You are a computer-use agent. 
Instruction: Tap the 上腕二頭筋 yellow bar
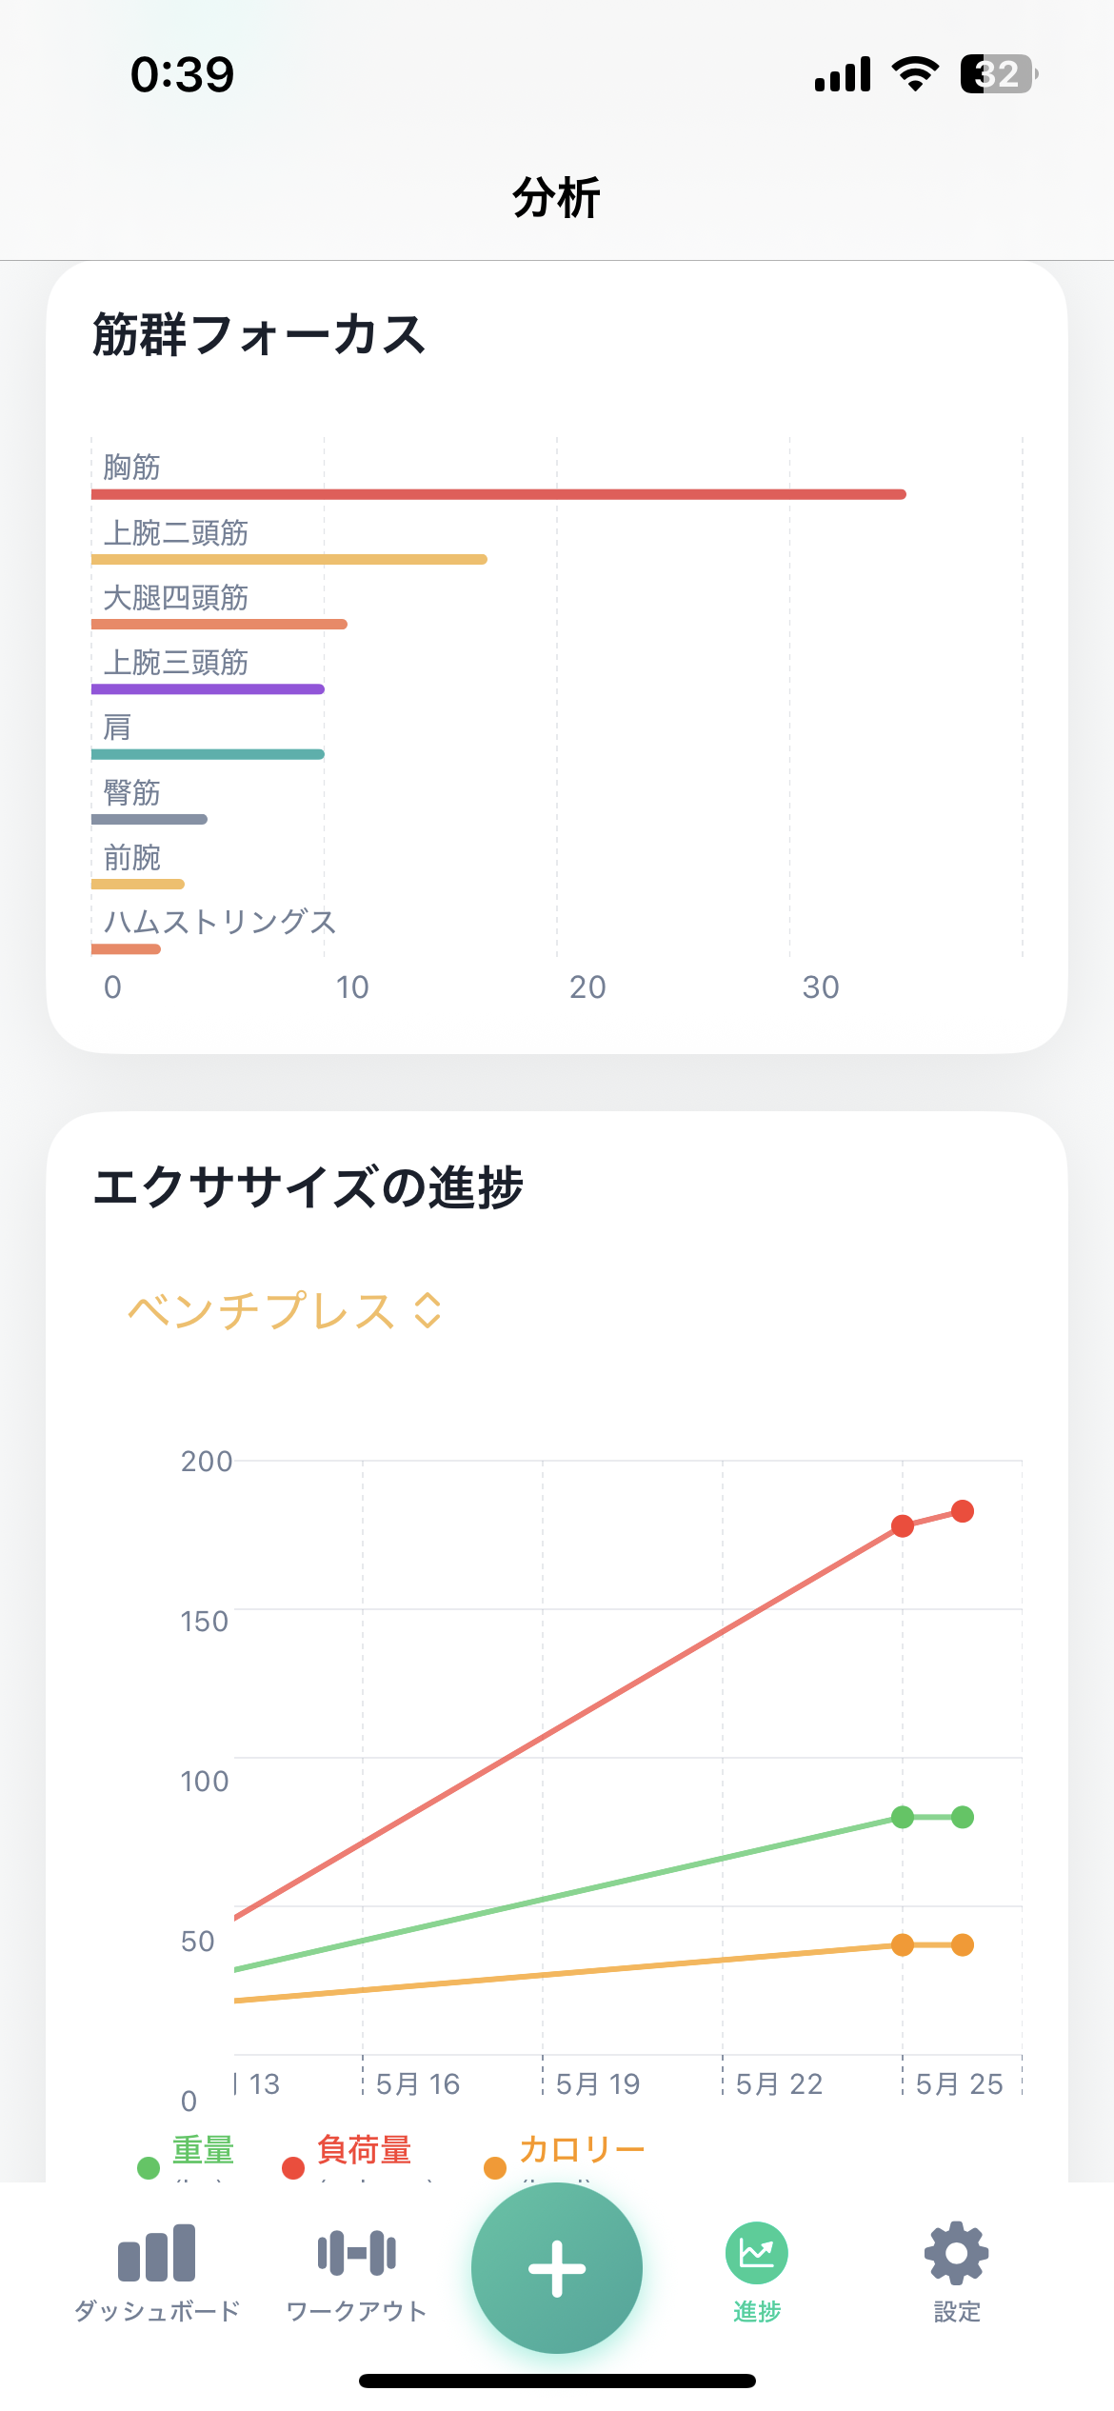pyautogui.click(x=288, y=559)
